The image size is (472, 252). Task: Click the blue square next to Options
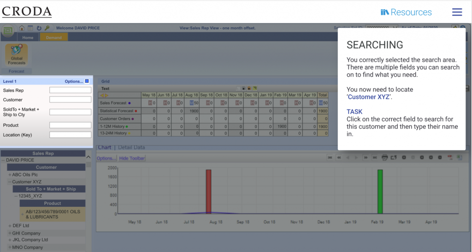(87, 81)
